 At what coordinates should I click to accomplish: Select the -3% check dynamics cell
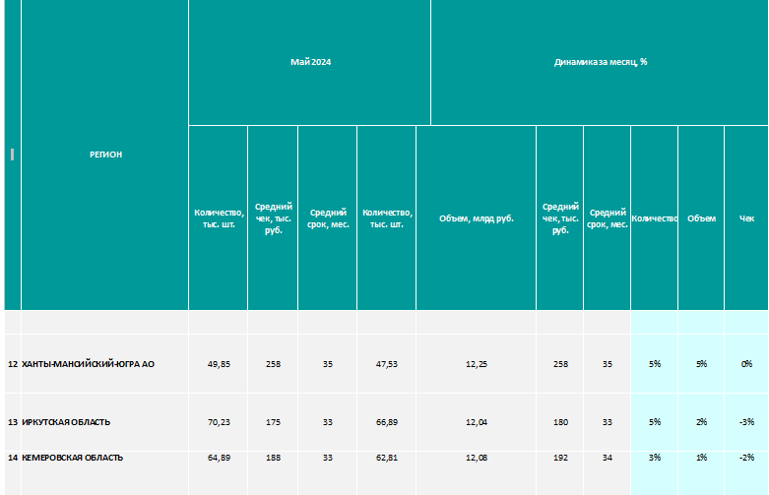tap(746, 422)
